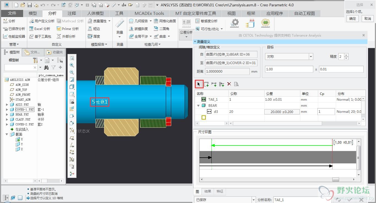
Task: Switch to the MCADEx Tools tab
Action: tap(149, 13)
